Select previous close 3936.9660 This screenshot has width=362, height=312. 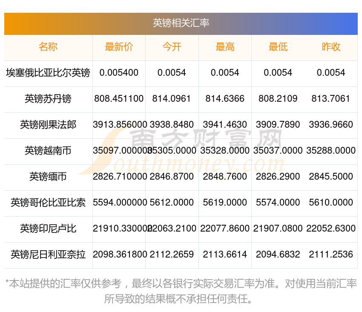coord(331,125)
